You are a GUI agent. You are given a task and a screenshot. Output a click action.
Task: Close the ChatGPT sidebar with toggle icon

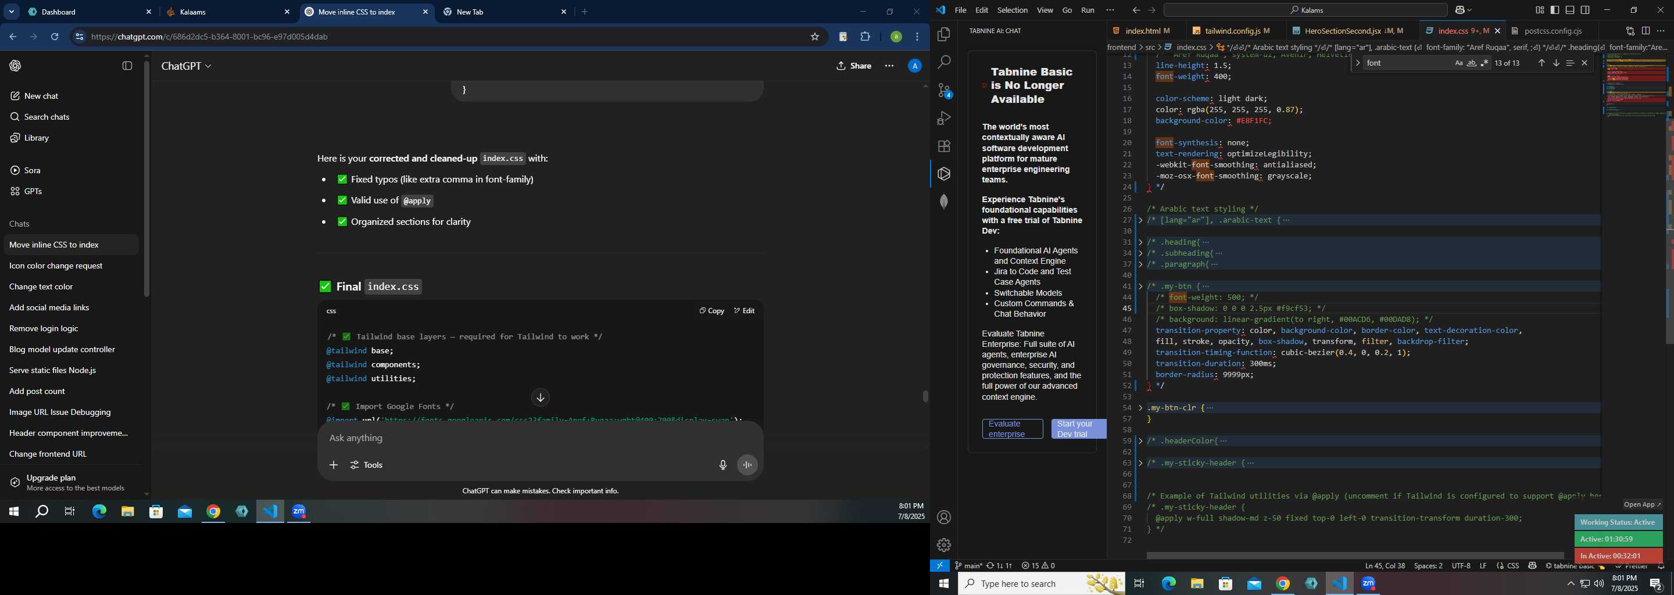127,66
